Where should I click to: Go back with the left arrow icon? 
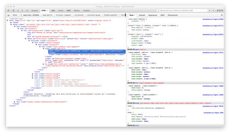click(x=18, y=10)
